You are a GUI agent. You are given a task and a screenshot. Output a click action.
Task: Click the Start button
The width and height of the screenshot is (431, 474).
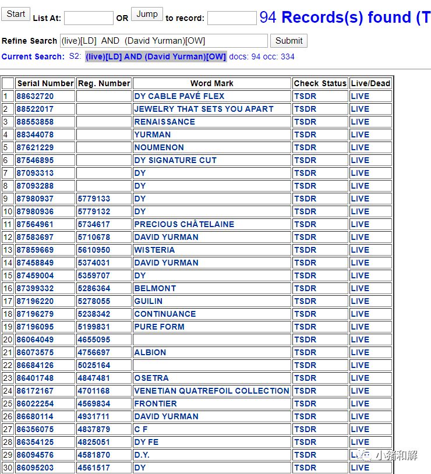[16, 14]
